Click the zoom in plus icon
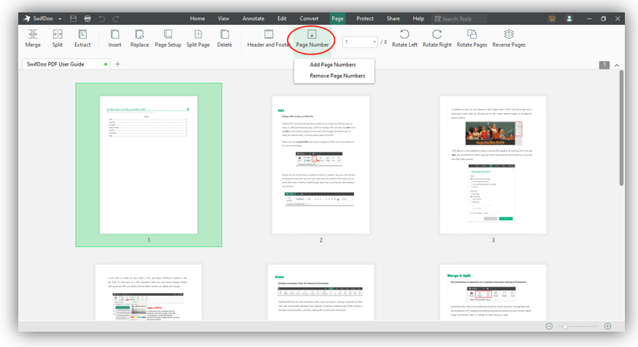Screen dimensions: 638x347 [x=607, y=327]
